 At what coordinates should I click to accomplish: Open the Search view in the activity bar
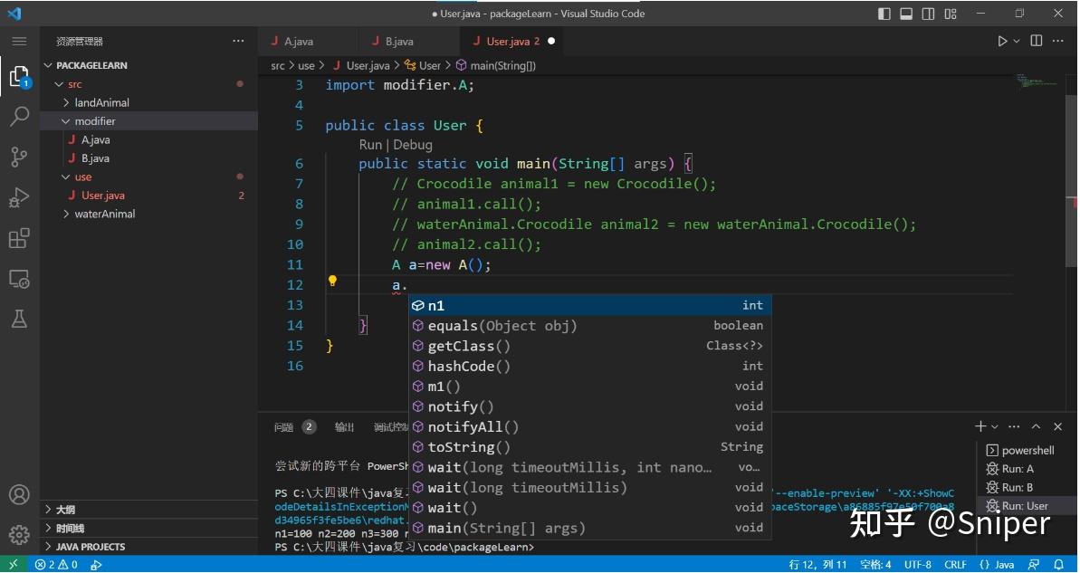19,117
